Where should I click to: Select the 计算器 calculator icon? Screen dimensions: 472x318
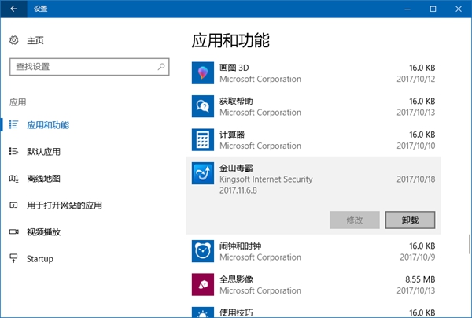coord(203,140)
